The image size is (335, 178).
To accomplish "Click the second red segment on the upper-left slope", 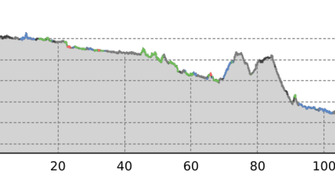I will (99, 50).
